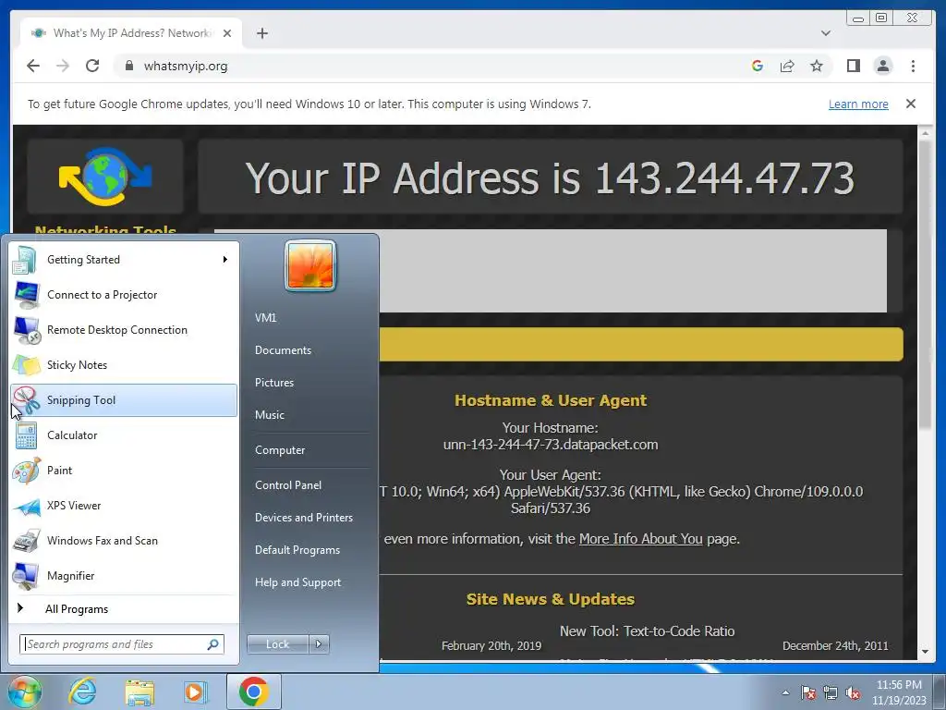Viewport: 946px width, 710px height.
Task: Launch Paint from Start menu
Action: point(124,471)
